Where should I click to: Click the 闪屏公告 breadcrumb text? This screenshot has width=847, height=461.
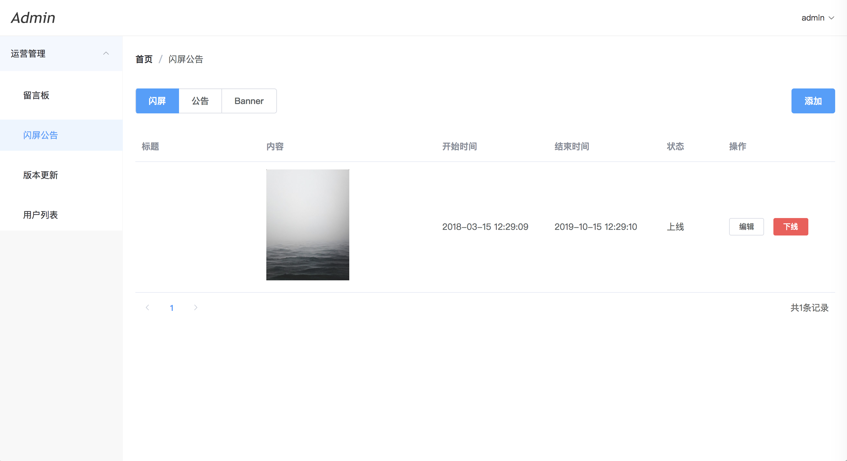tap(186, 59)
